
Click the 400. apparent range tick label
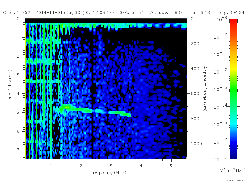[195, 69]
